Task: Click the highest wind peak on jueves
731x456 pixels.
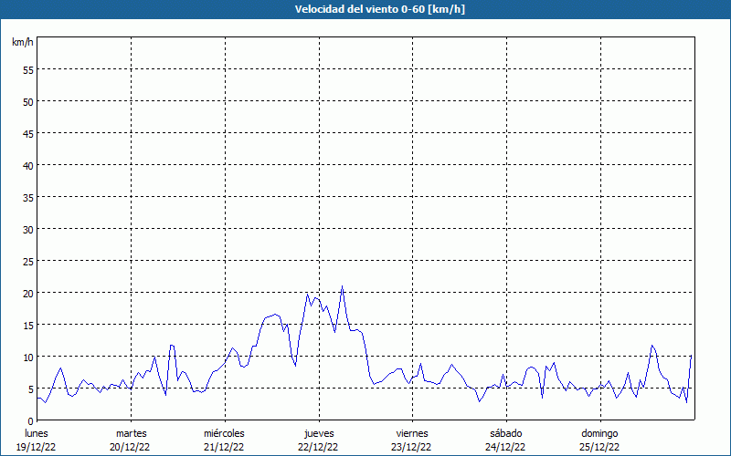Action: click(342, 286)
